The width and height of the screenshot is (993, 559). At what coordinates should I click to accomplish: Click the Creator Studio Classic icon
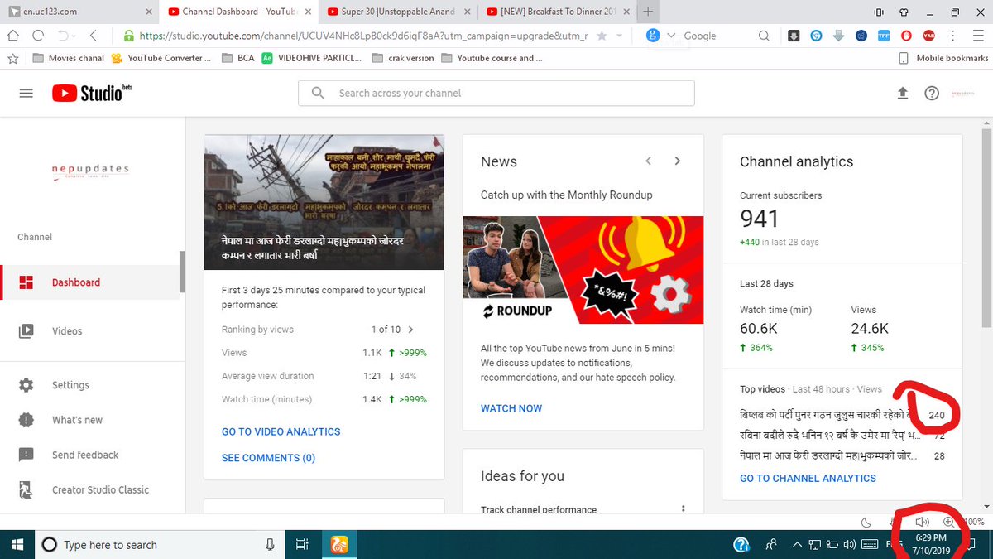pyautogui.click(x=26, y=489)
